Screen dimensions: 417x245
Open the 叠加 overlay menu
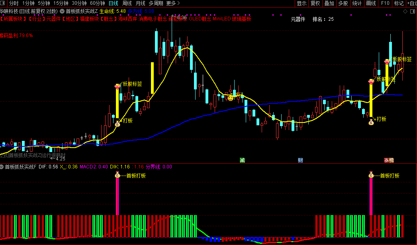pyautogui.click(x=329, y=3)
